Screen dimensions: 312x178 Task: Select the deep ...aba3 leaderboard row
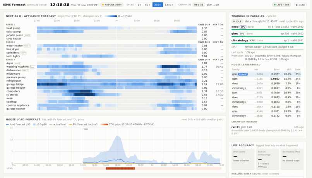point(266,106)
